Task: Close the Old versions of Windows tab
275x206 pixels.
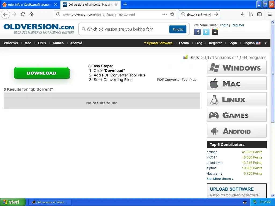Action: 116,5
